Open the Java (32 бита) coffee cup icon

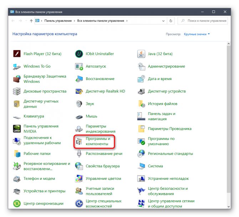tap(141, 54)
